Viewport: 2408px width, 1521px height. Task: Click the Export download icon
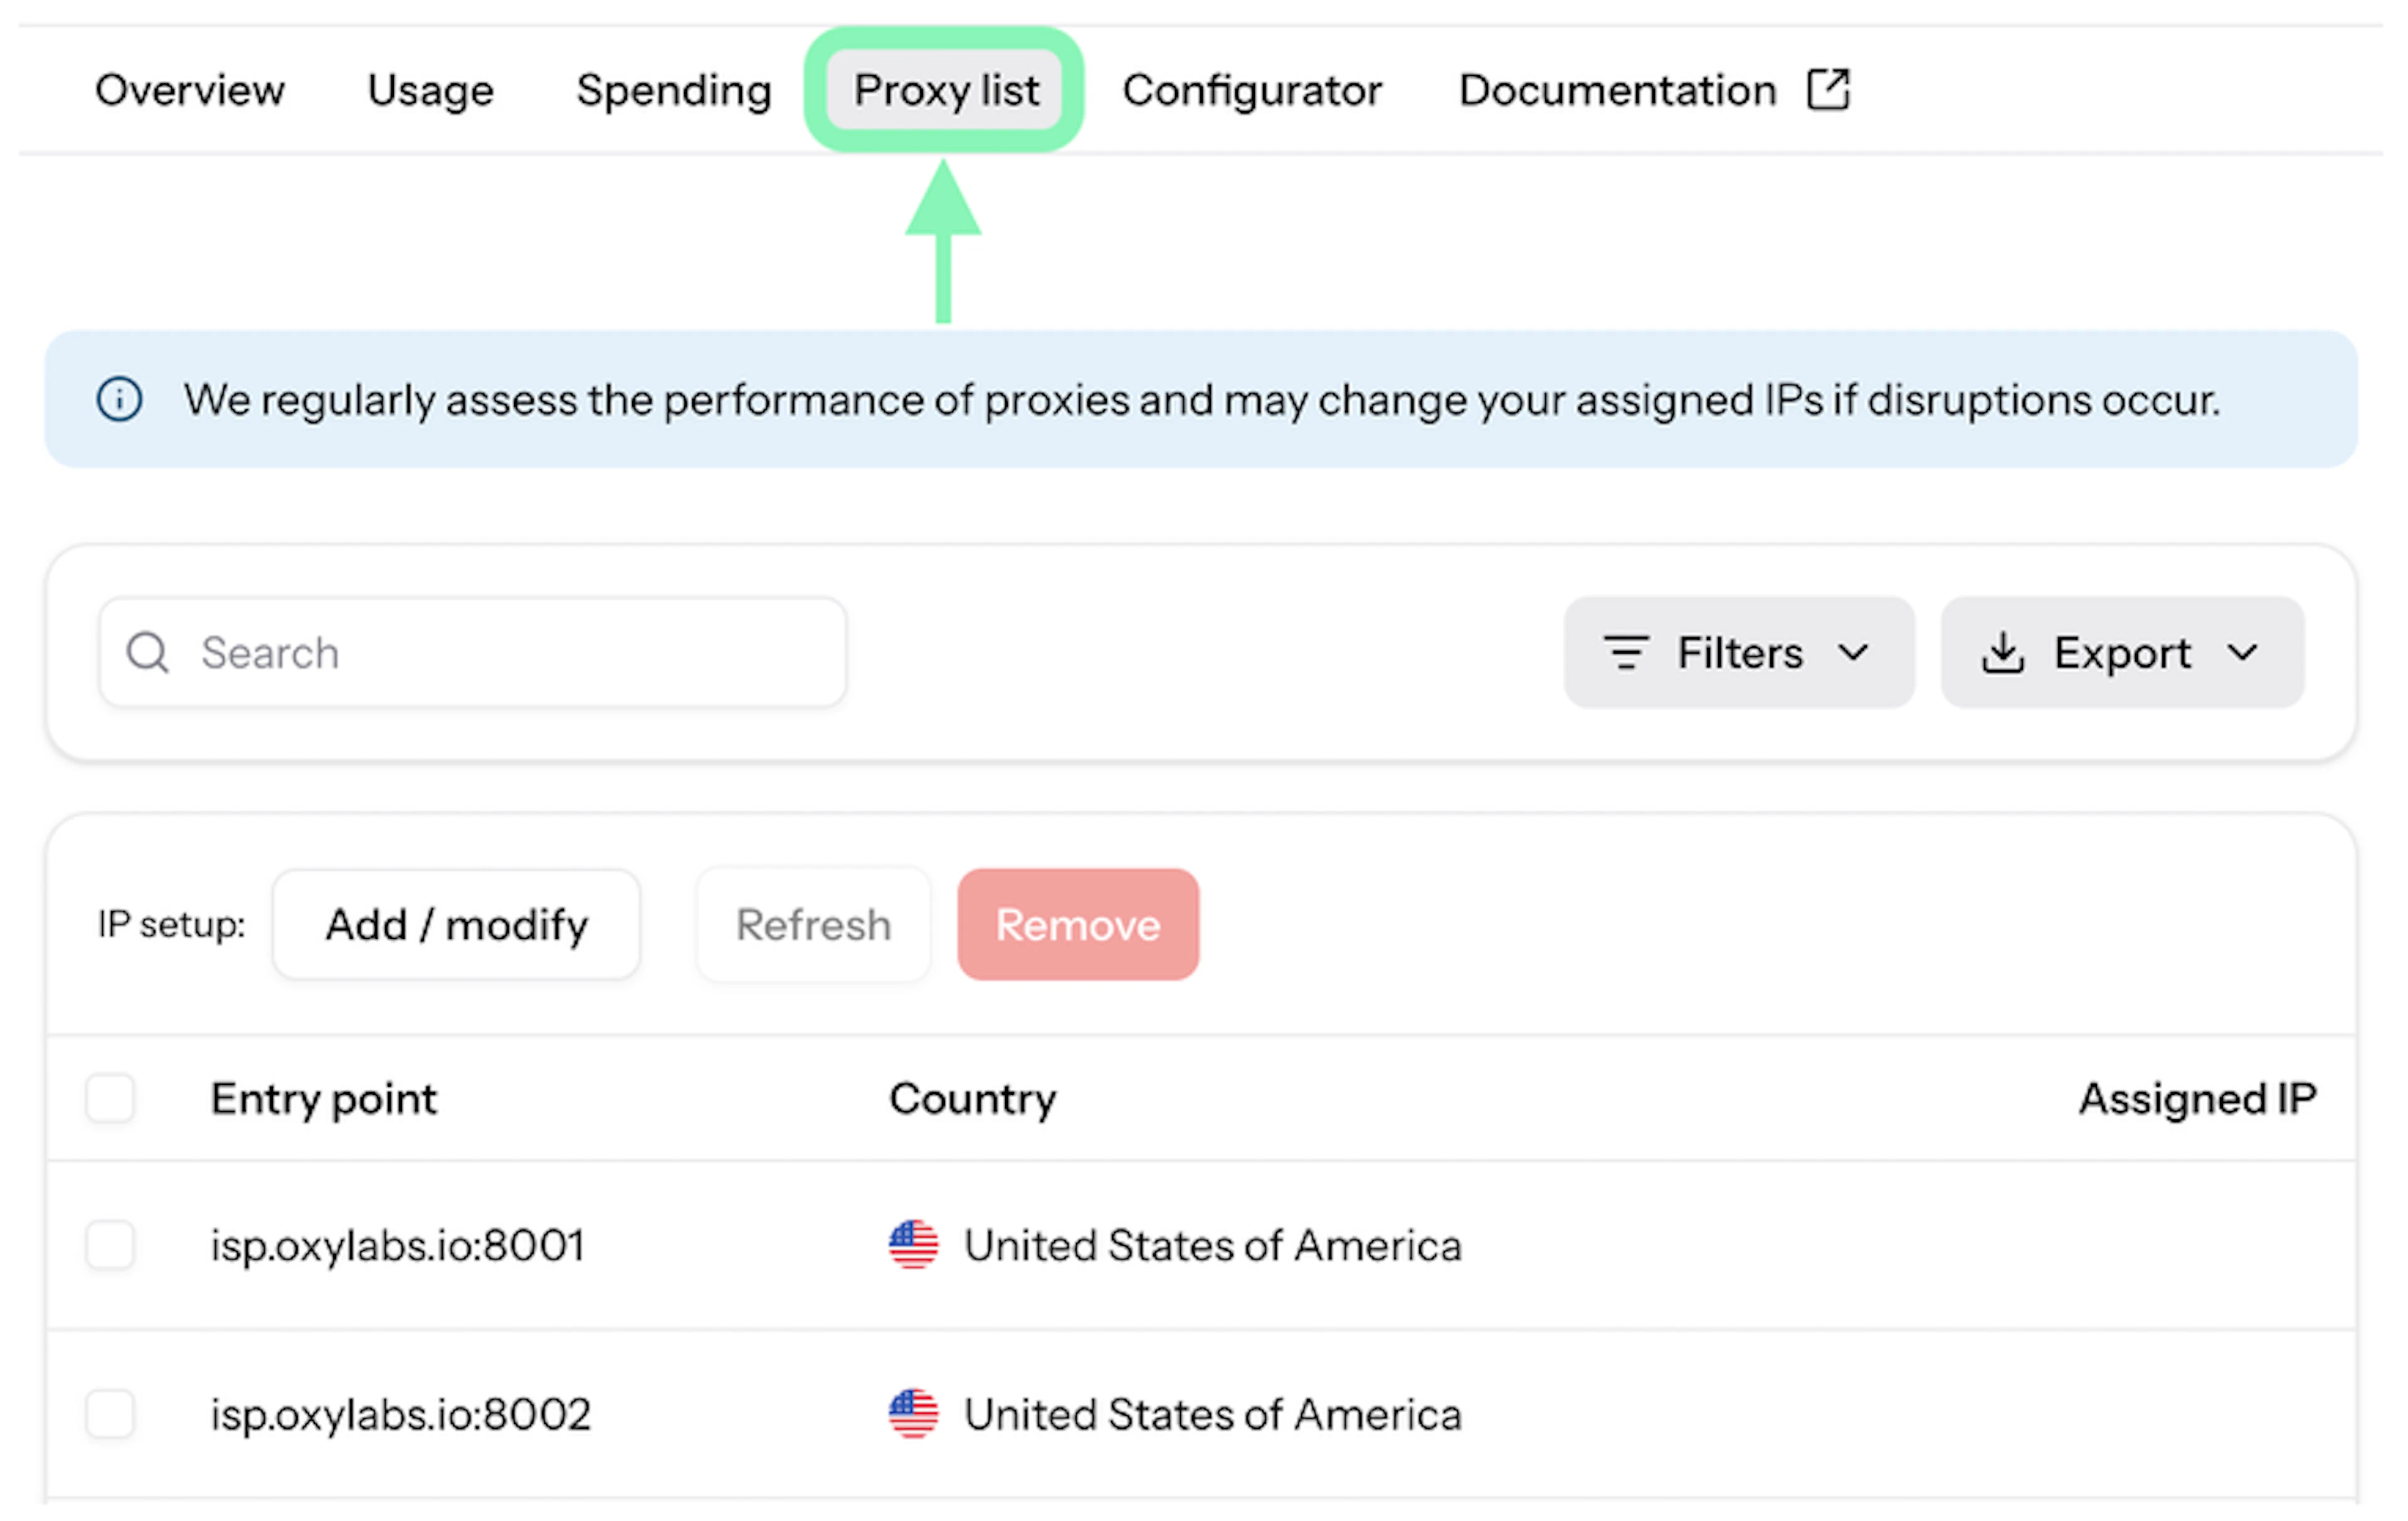click(2003, 652)
